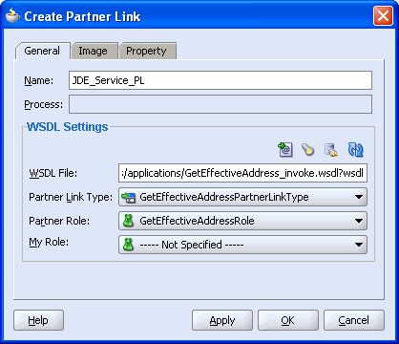
Task: Click the Create Partner Link title text
Action: click(82, 16)
